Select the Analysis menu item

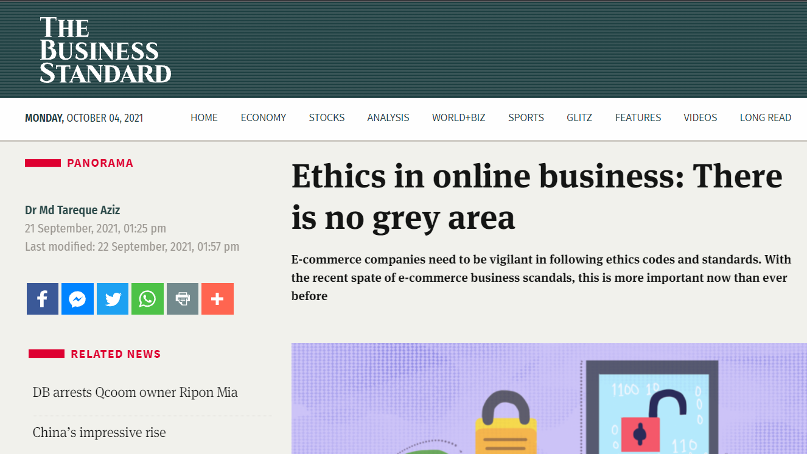[388, 117]
